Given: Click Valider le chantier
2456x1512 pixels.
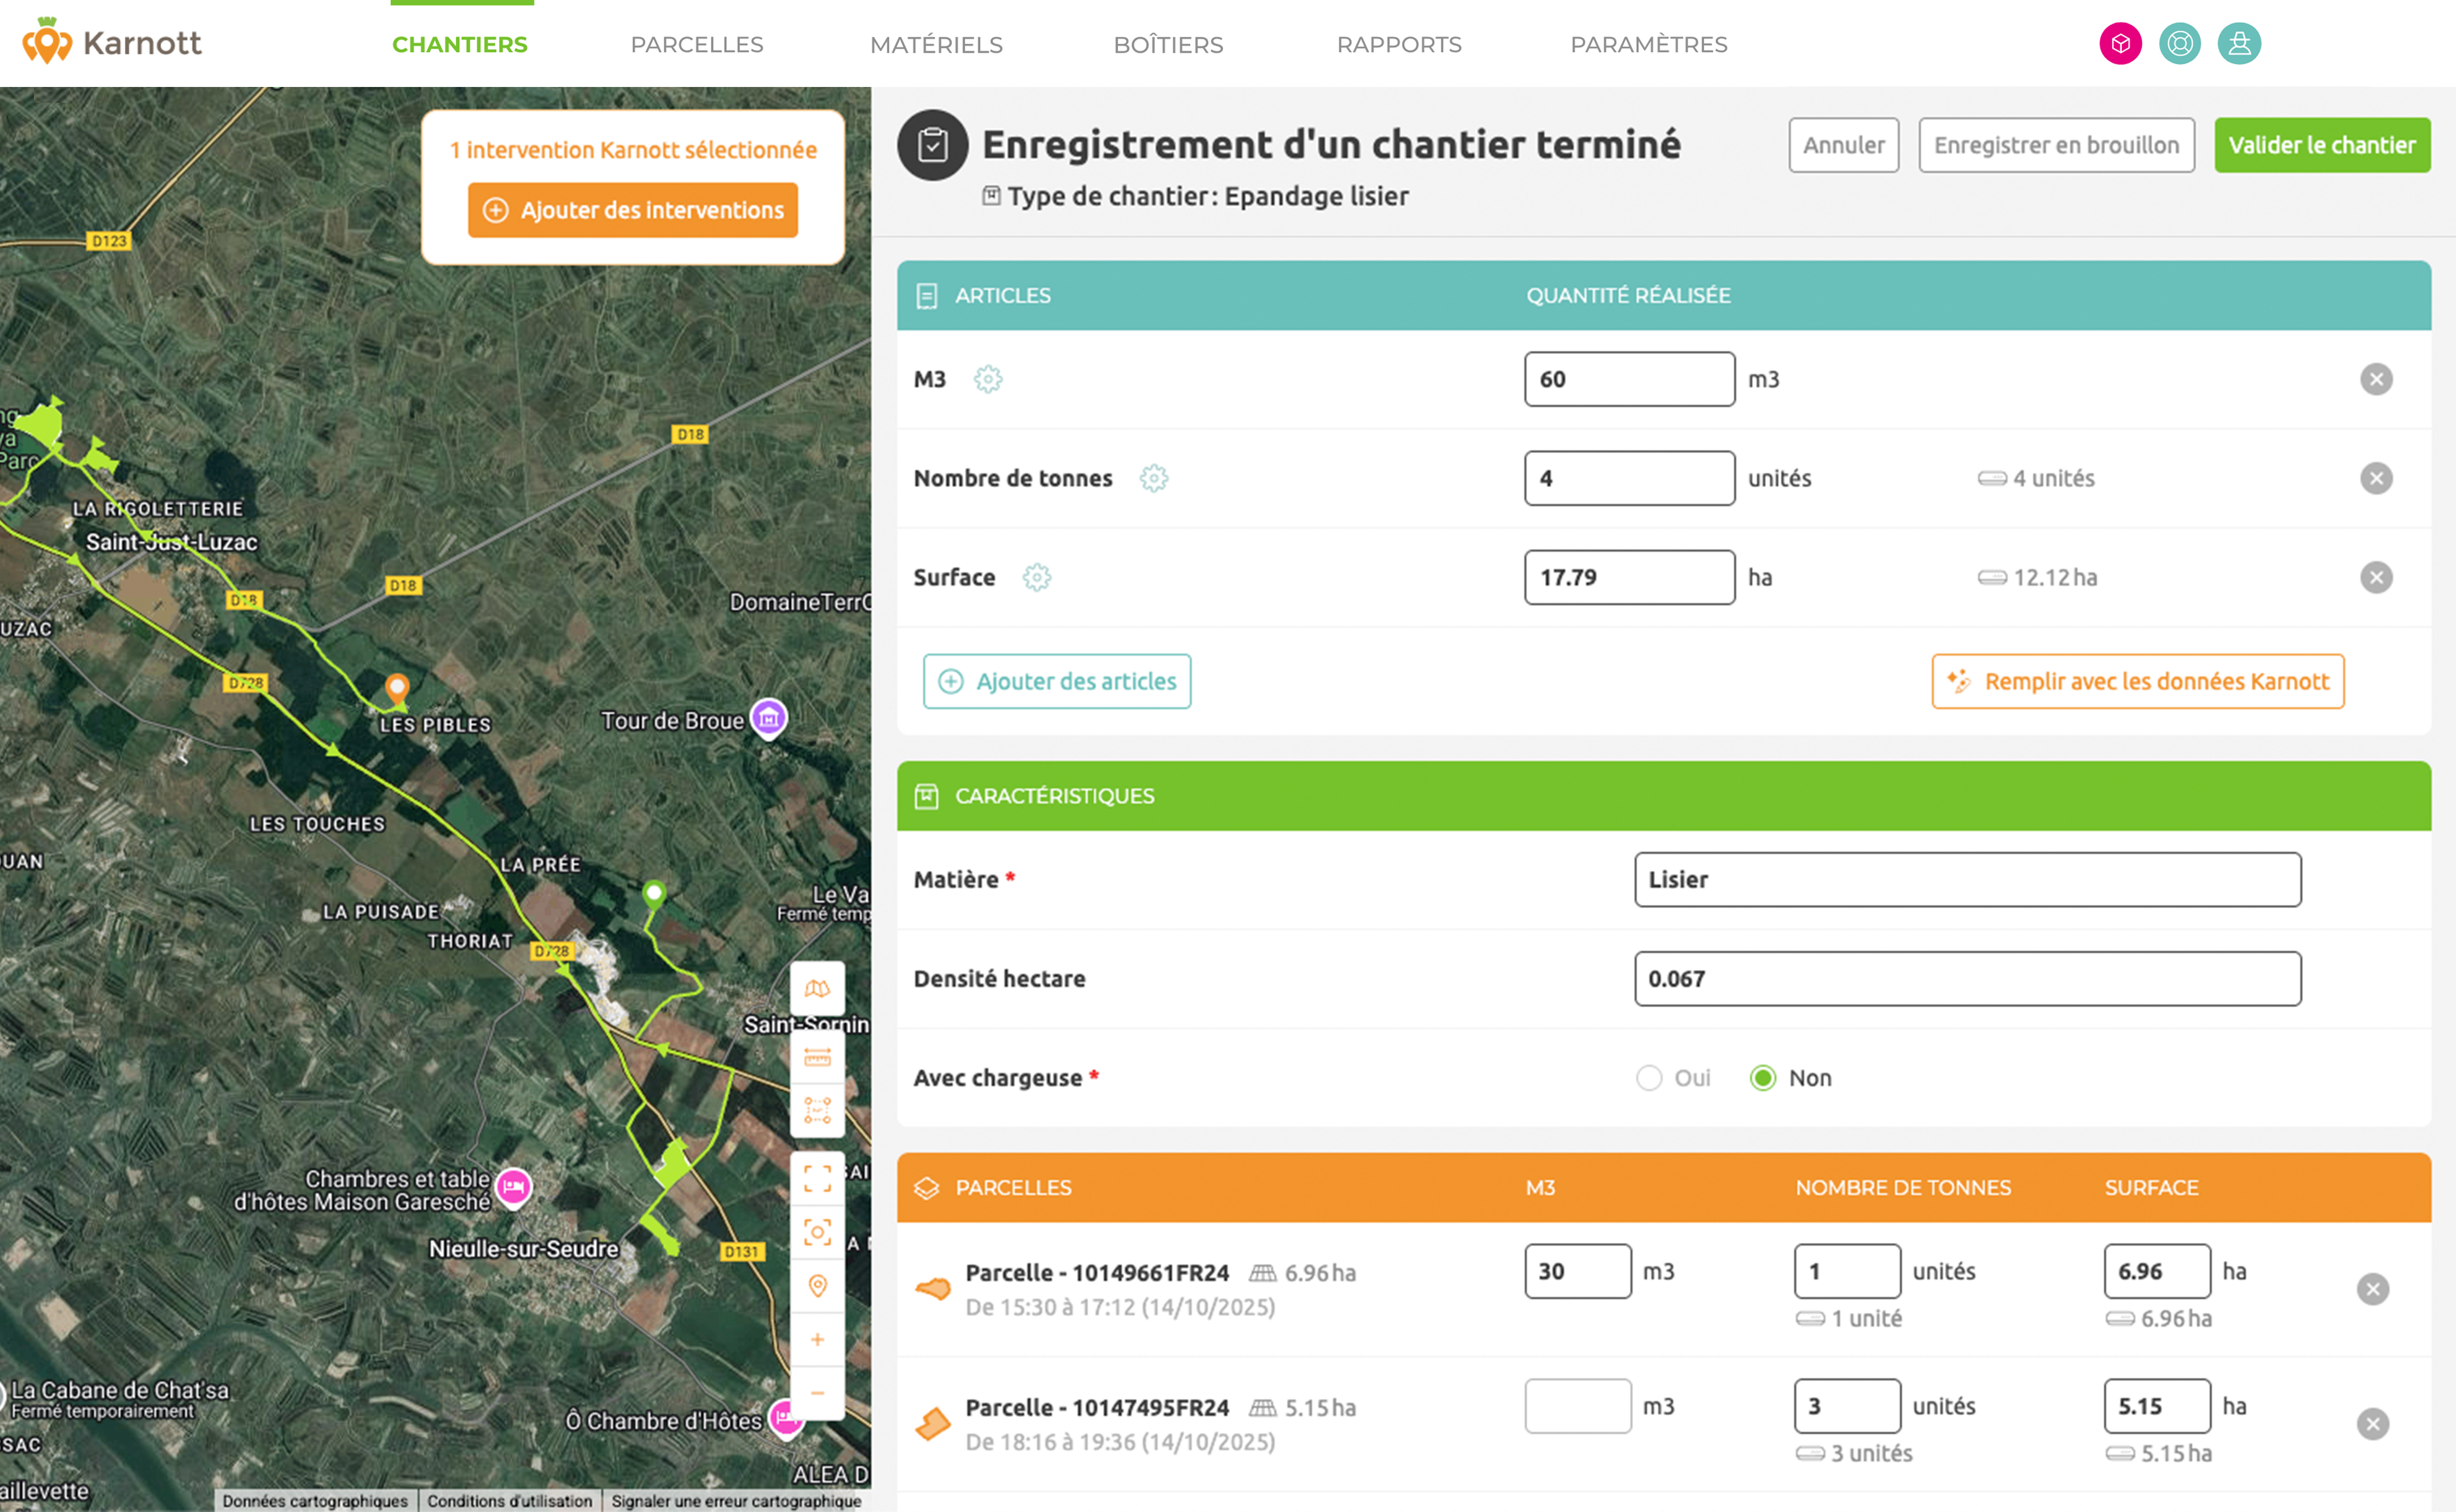Looking at the screenshot, I should pyautogui.click(x=2322, y=144).
